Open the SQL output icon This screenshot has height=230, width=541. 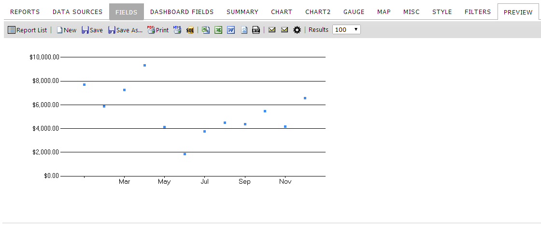(190, 30)
